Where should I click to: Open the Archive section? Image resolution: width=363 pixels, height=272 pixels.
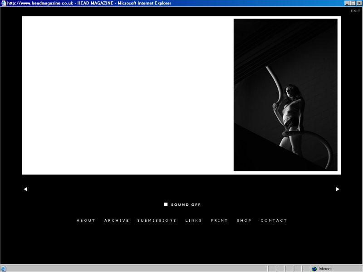pyautogui.click(x=117, y=220)
